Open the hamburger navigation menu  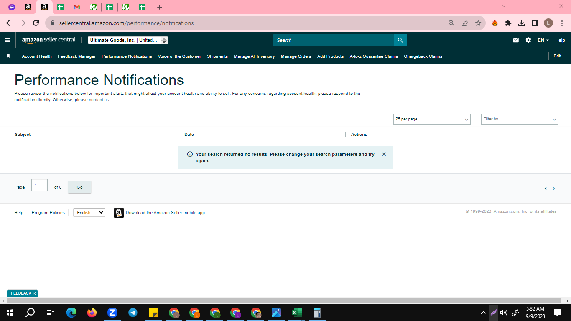pyautogui.click(x=8, y=40)
